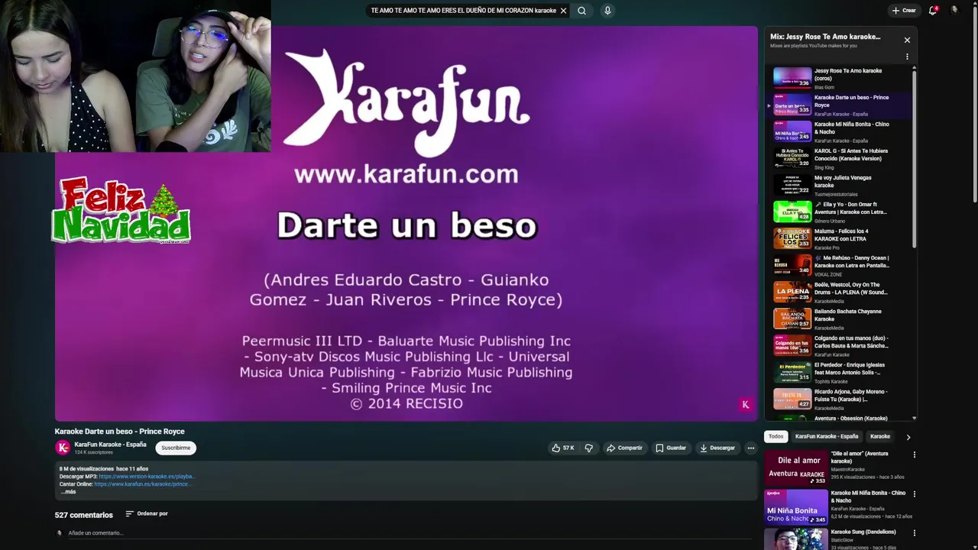Play Karaoke Mi Niña Bonita in playlist
Screen dimensions: 978x550
[x=839, y=132]
